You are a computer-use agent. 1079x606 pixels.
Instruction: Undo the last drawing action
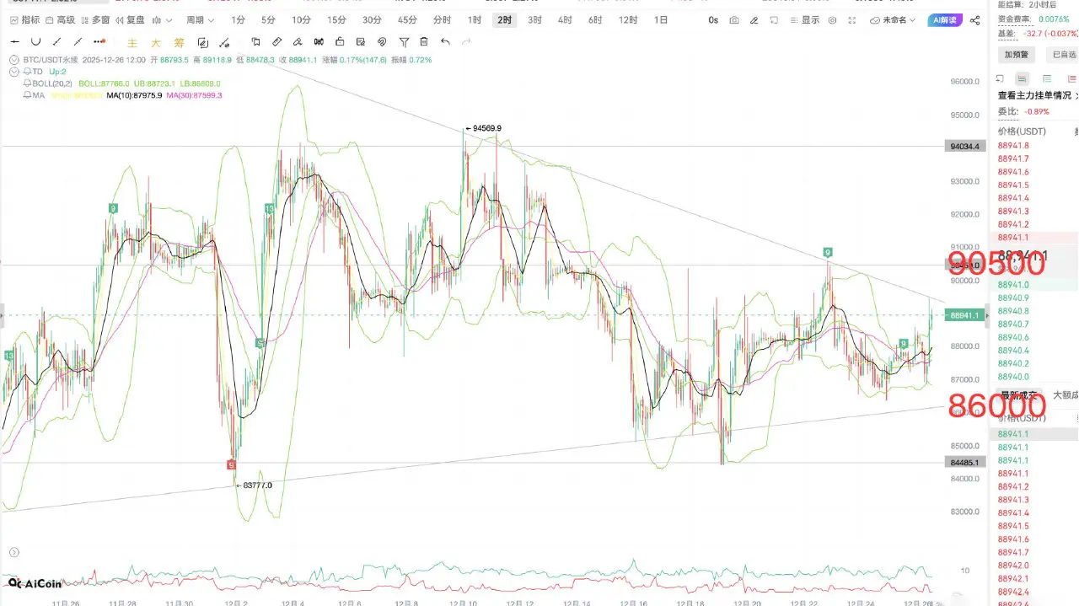[x=445, y=41]
